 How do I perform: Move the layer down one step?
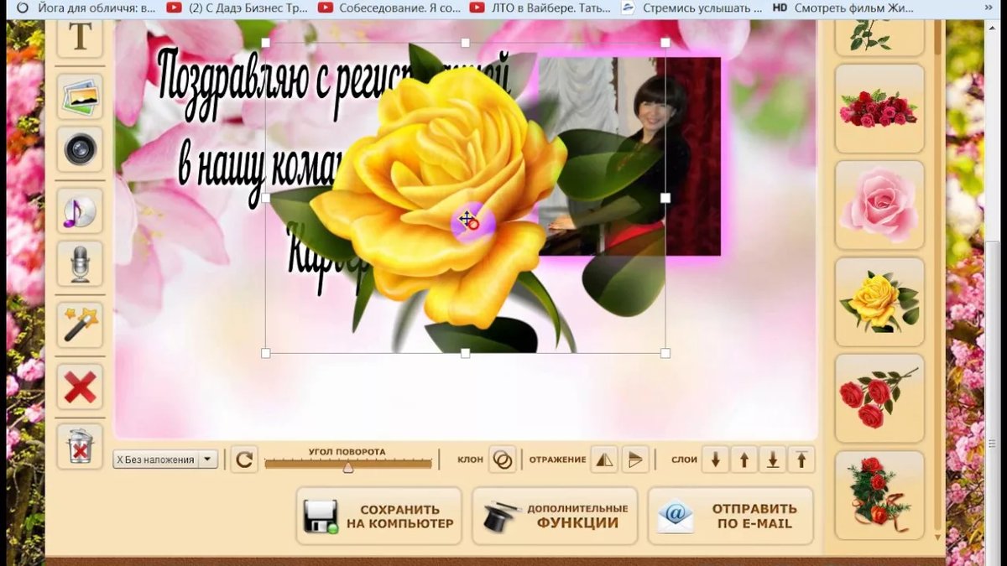(x=715, y=460)
